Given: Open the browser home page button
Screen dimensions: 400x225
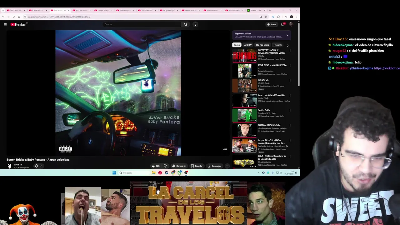Looking at the screenshot, I should click(19, 17).
